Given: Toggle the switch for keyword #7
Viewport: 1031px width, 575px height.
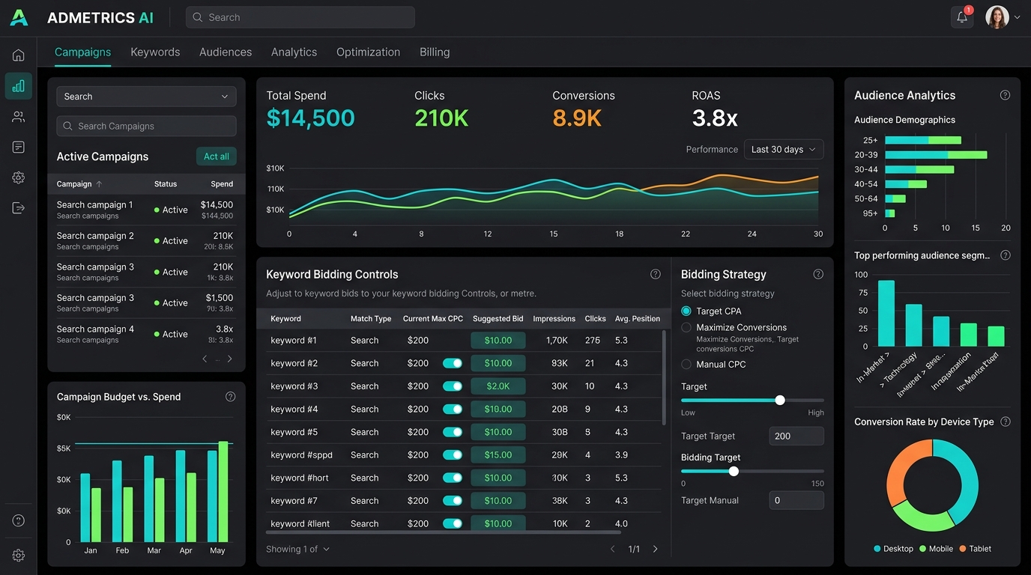Looking at the screenshot, I should pyautogui.click(x=453, y=500).
